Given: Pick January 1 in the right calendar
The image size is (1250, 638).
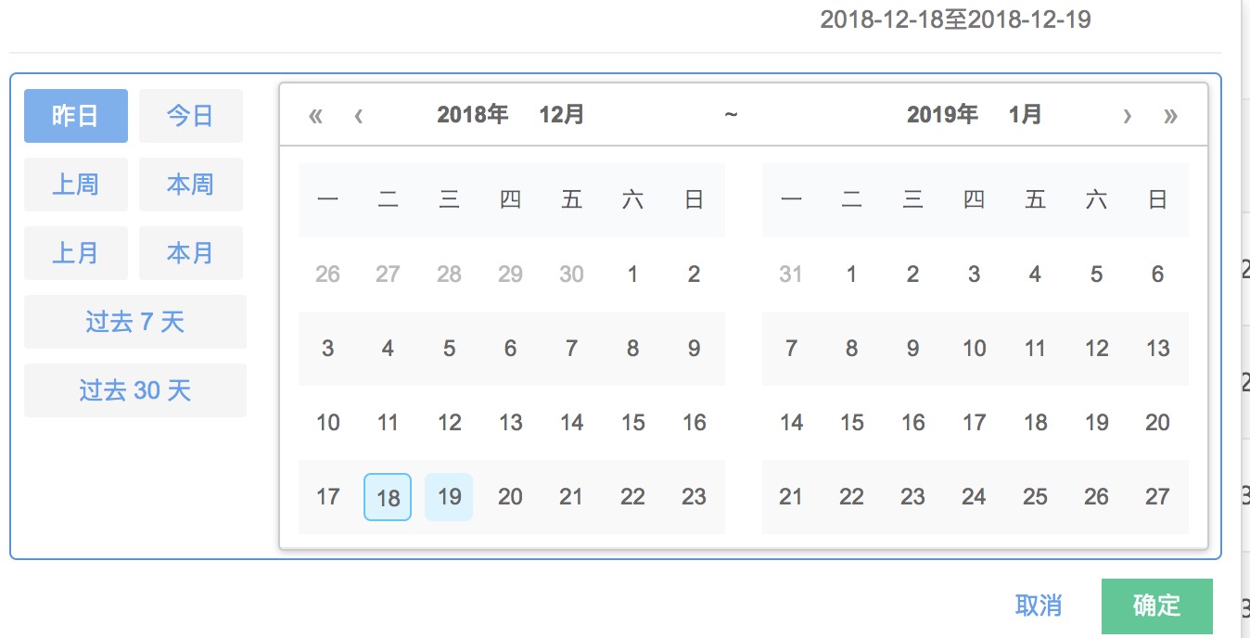Looking at the screenshot, I should coord(851,274).
